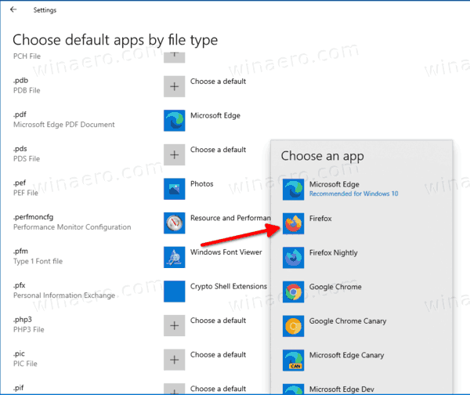Select the Firefox Nightly icon

click(x=293, y=258)
